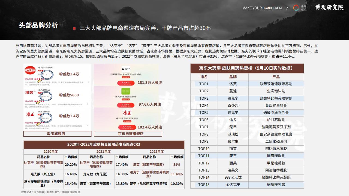Click the green 洛芙 JD store logo
Image resolution: width=349 pixels, height=196 pixels.
[126, 91]
